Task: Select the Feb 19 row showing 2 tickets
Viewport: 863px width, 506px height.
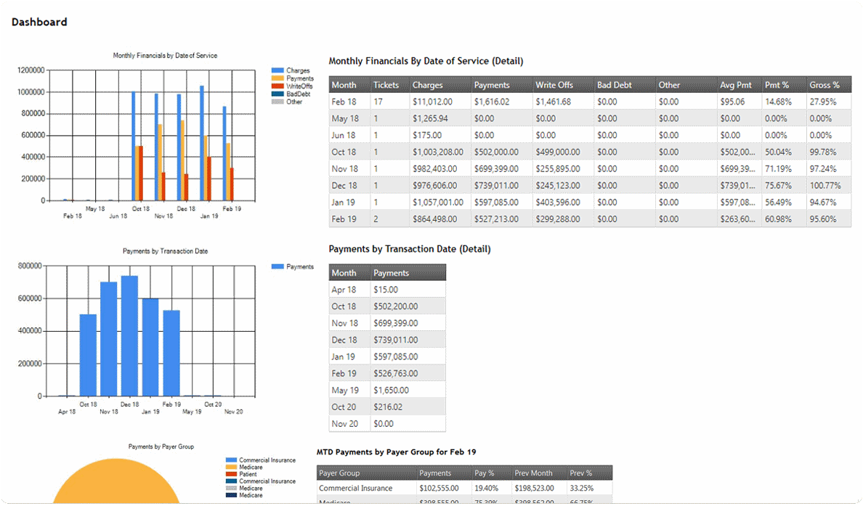Action: [x=589, y=219]
